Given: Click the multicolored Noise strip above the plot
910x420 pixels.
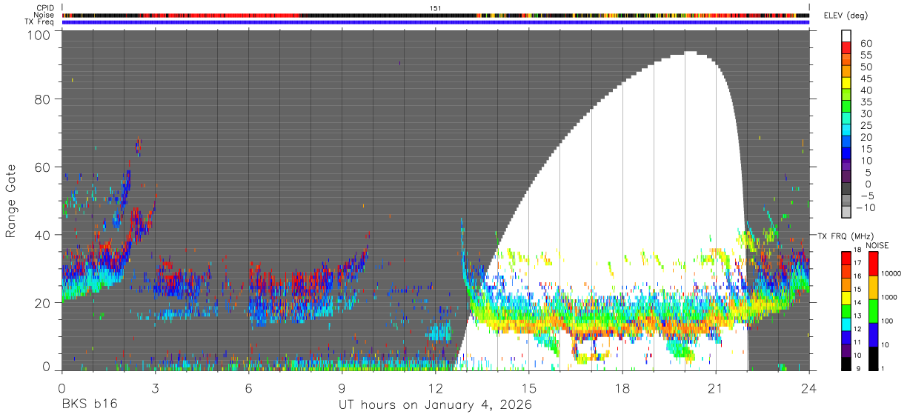Looking at the screenshot, I should tap(436, 15).
